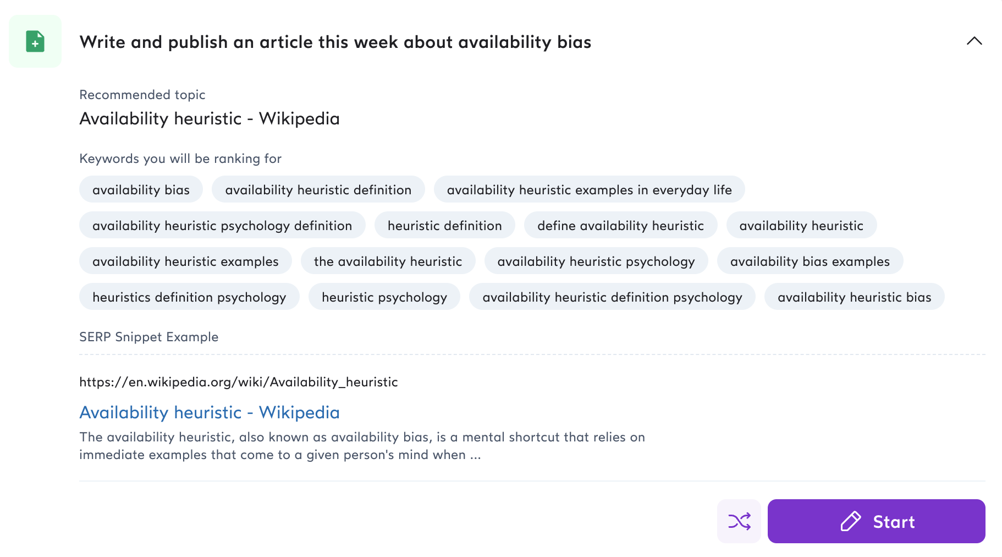Image resolution: width=1002 pixels, height=557 pixels.
Task: Click the green article document icon
Action: click(35, 41)
